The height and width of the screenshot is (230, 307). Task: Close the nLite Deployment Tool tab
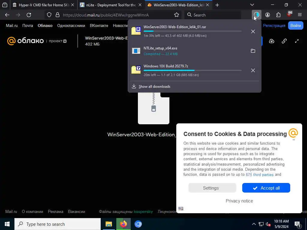coord(140,5)
